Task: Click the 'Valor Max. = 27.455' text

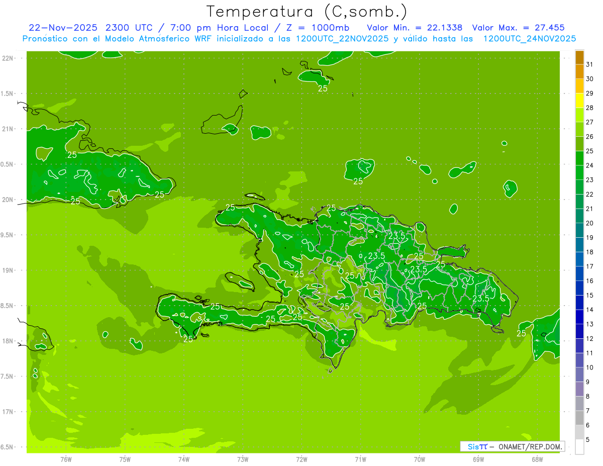Action: (x=518, y=27)
